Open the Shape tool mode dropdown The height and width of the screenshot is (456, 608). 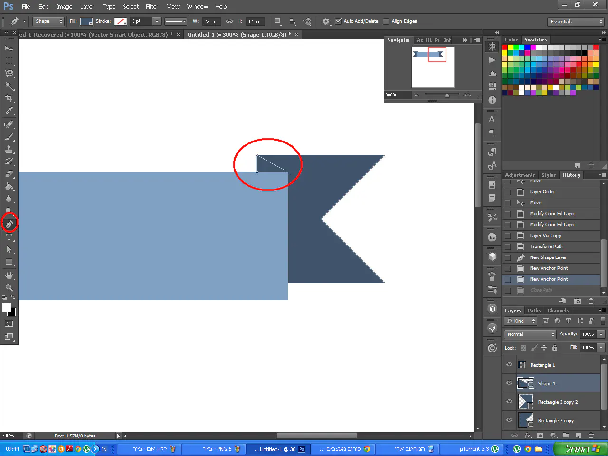pyautogui.click(x=48, y=21)
